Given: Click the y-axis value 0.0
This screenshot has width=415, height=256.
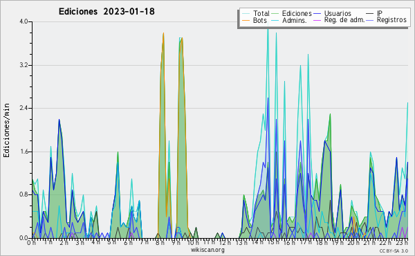Looking at the screenshot, I should pyautogui.click(x=24, y=238).
